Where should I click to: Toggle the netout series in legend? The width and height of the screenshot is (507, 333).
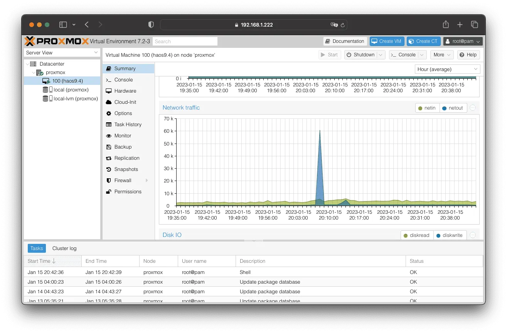click(453, 108)
